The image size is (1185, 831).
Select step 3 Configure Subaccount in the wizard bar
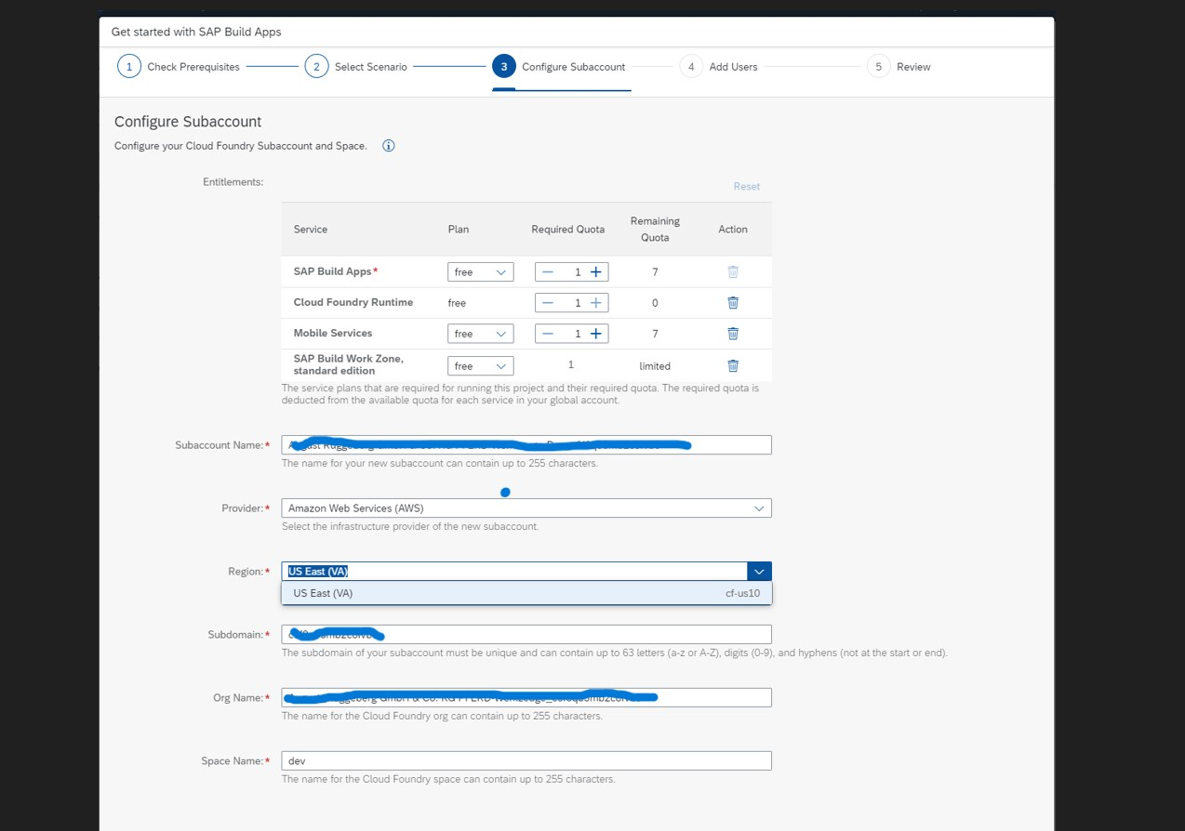click(x=559, y=67)
